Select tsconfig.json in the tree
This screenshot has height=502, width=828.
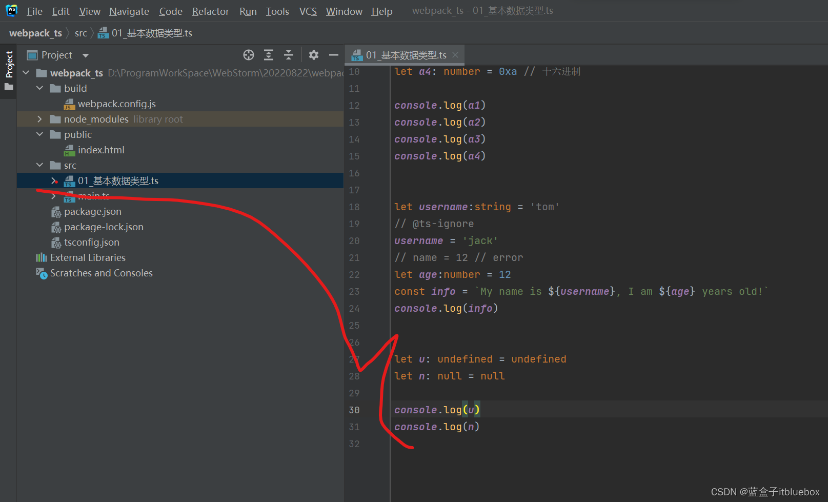pyautogui.click(x=92, y=243)
